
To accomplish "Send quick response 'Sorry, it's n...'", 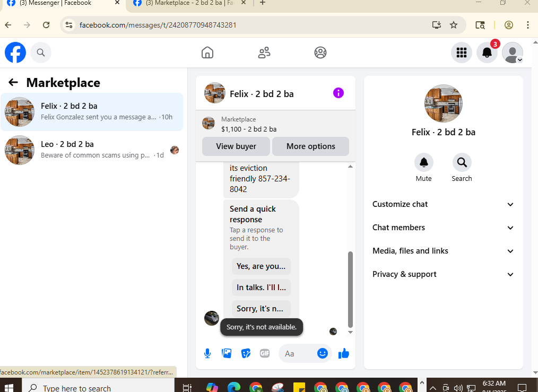I will tap(261, 309).
